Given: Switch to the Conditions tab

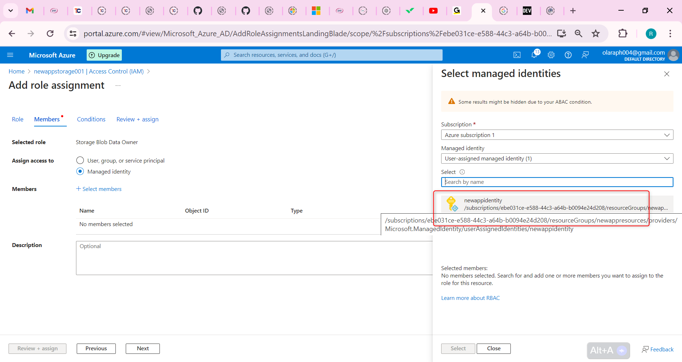Looking at the screenshot, I should [91, 119].
